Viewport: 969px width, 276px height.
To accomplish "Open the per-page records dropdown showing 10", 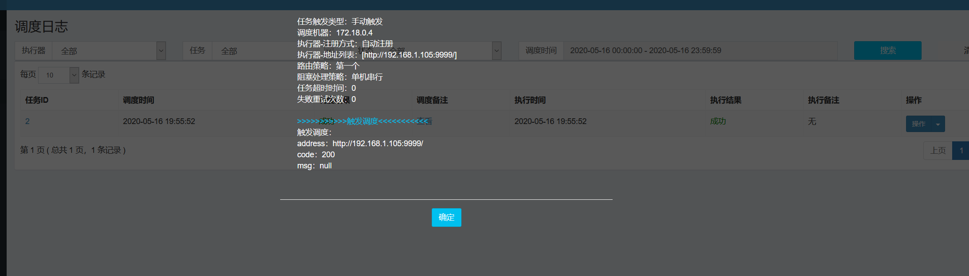I will point(59,75).
